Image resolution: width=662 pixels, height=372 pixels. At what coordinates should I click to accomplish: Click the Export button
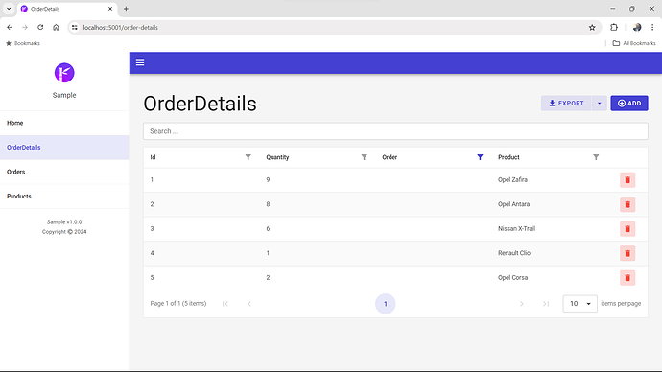(566, 104)
